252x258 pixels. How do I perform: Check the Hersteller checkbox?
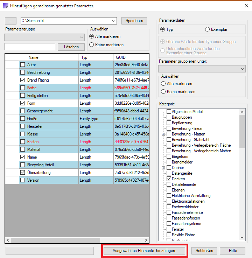click(22, 126)
